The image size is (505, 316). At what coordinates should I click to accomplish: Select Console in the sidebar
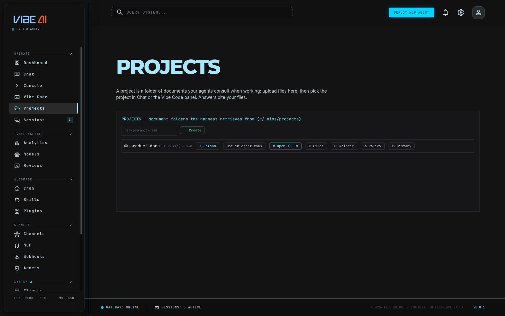tap(44, 86)
